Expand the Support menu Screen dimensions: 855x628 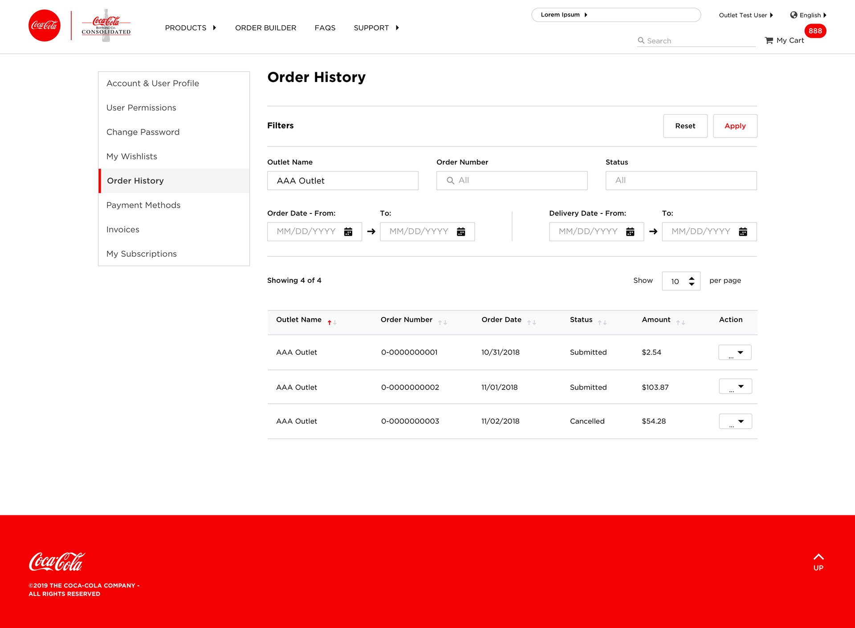coord(376,28)
